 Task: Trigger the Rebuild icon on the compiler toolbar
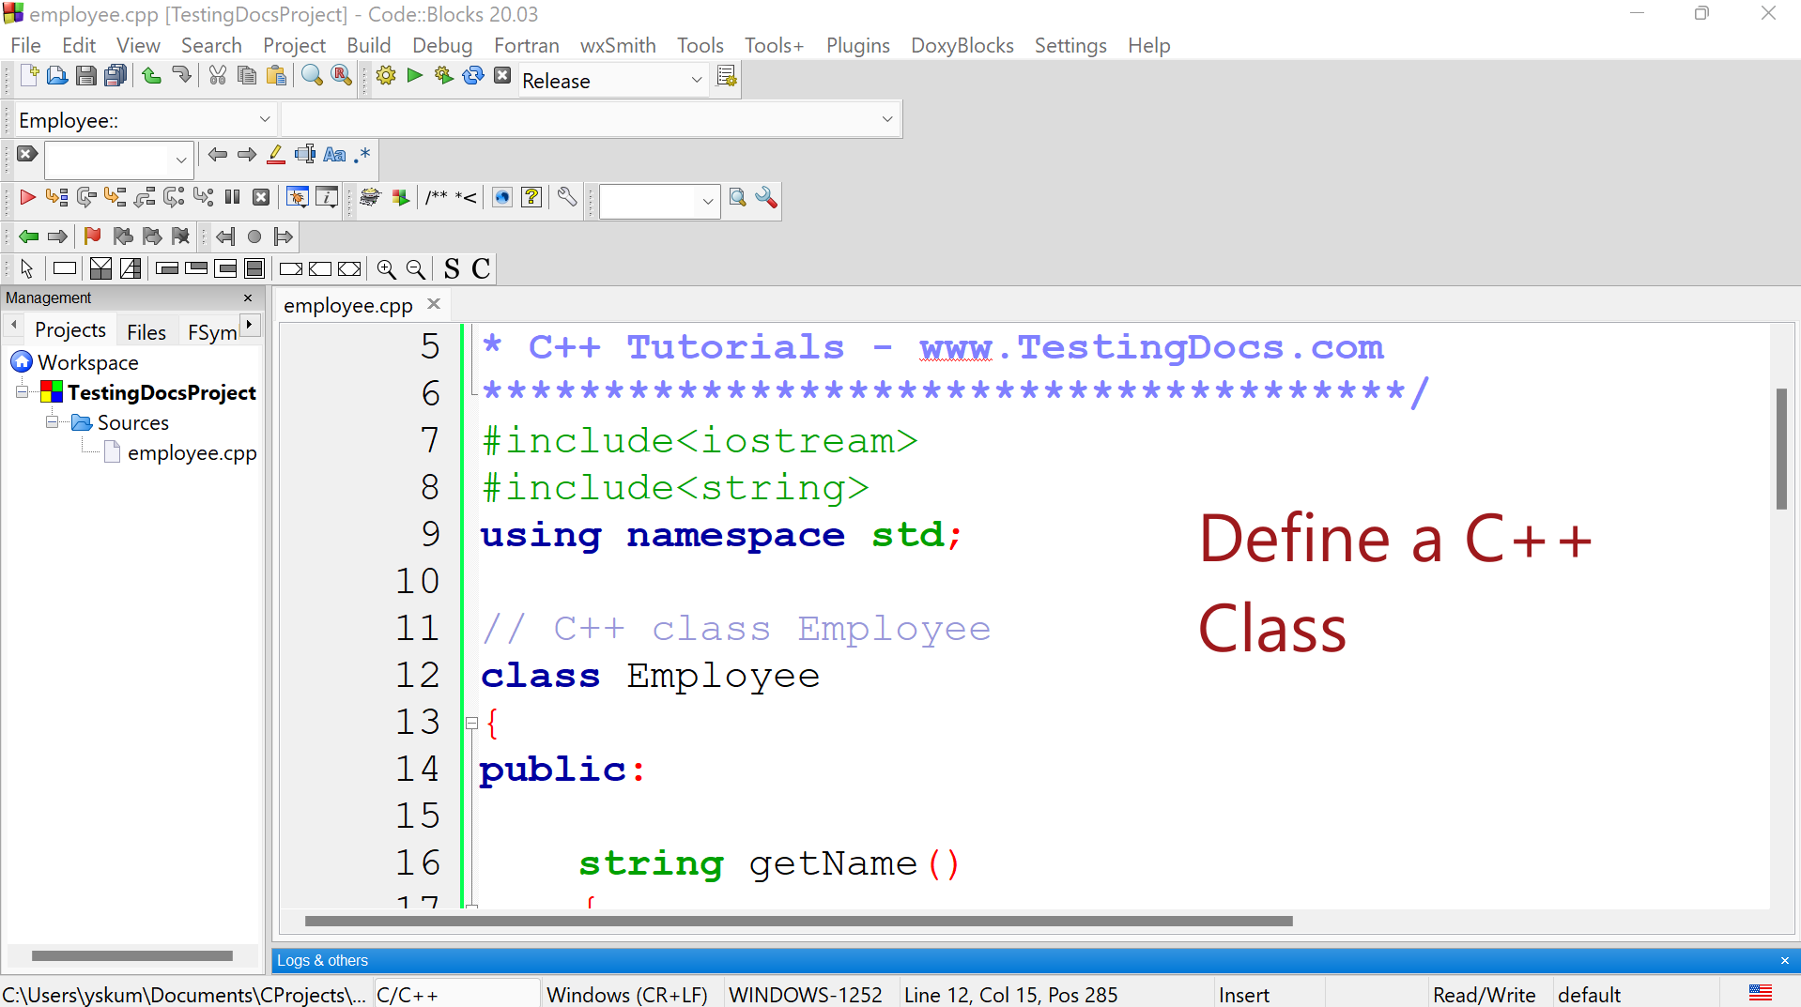coord(472,76)
